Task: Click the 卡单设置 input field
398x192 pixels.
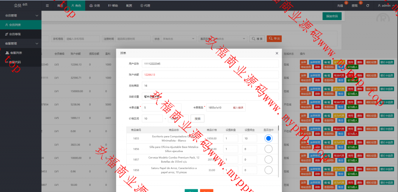Action: coord(161,107)
